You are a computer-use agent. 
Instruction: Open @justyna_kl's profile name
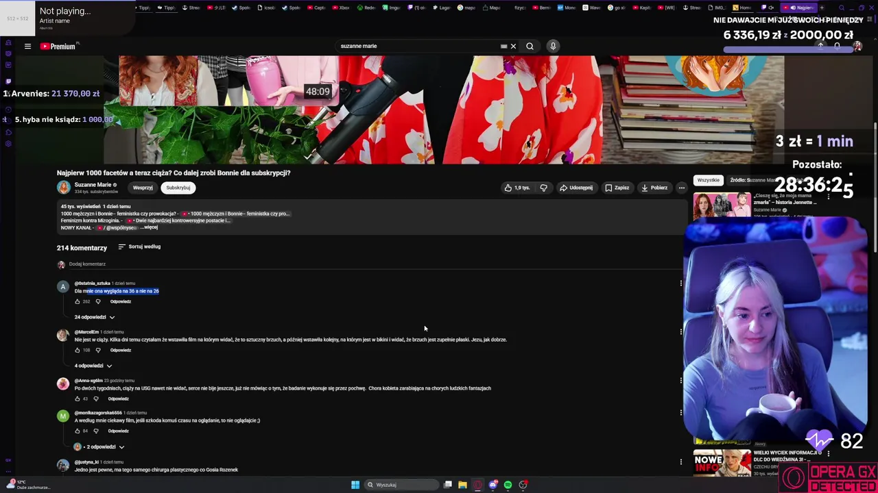86,462
